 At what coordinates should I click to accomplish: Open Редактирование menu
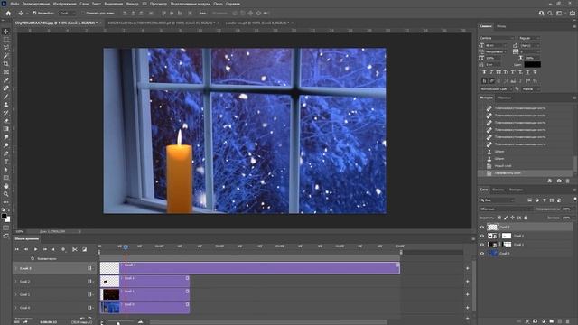(x=36, y=4)
